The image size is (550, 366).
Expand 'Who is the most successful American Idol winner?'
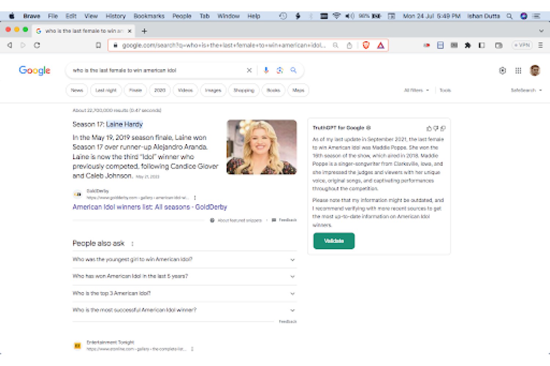[184, 310]
